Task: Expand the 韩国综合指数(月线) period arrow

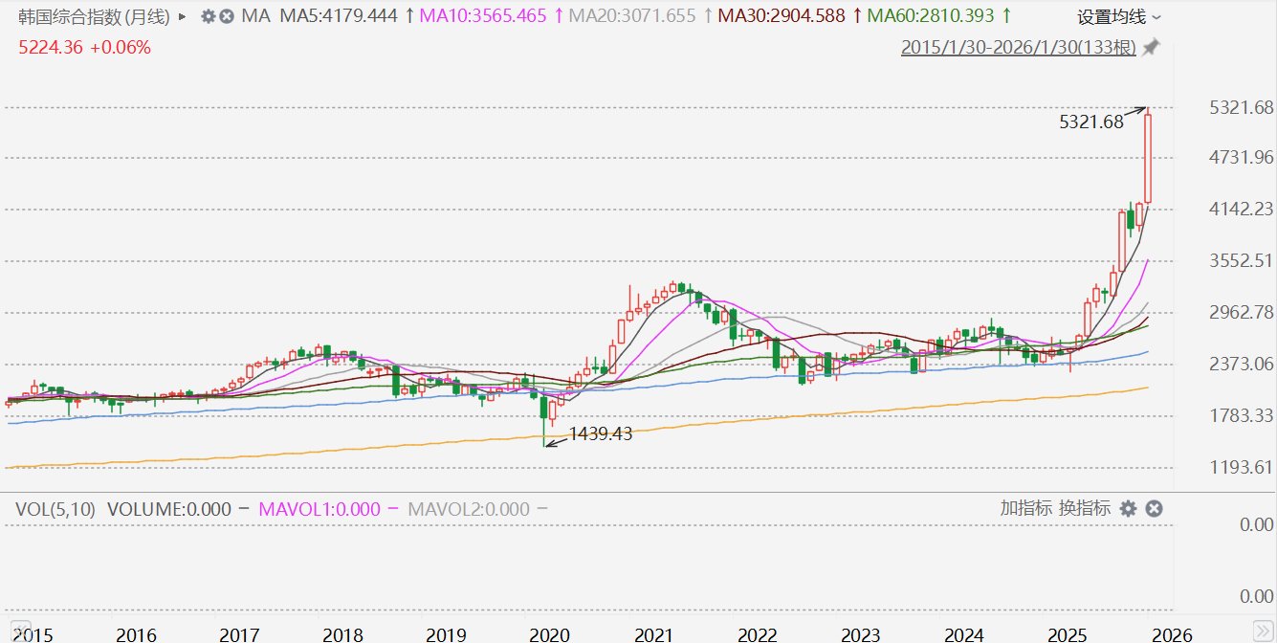Action: coord(182,17)
